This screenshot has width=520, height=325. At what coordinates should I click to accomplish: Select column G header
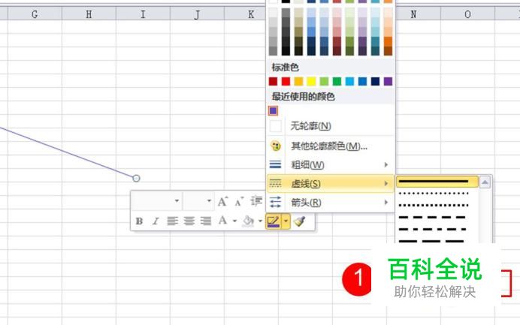point(35,14)
